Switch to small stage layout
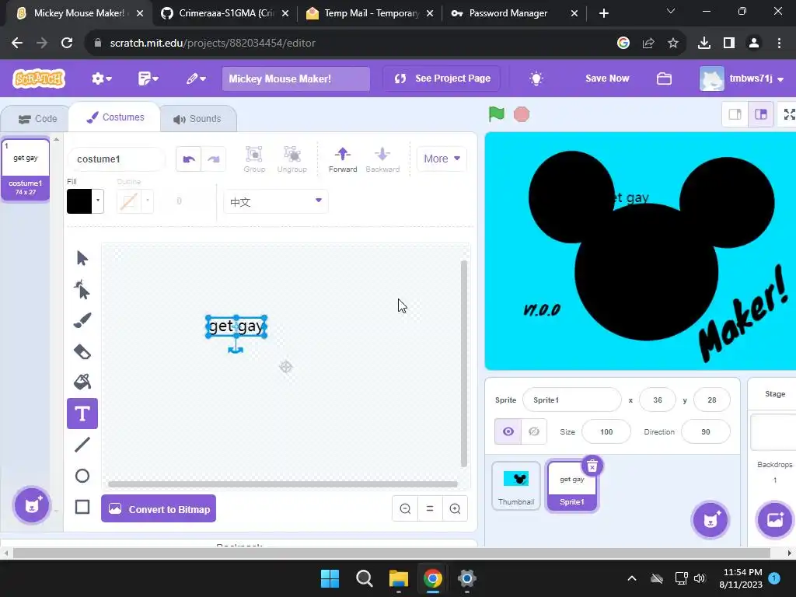 point(735,114)
